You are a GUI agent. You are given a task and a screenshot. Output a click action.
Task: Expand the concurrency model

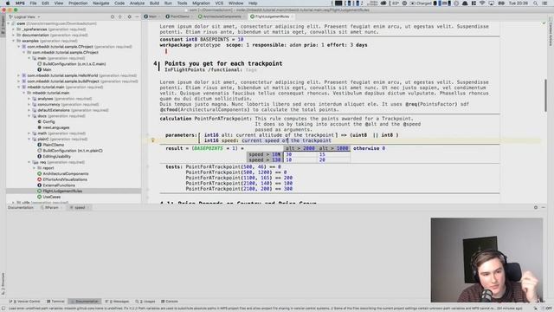[x=29, y=104]
